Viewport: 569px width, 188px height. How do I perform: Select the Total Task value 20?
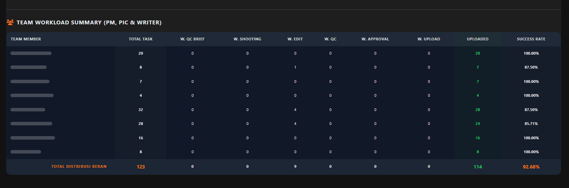[x=141, y=53]
